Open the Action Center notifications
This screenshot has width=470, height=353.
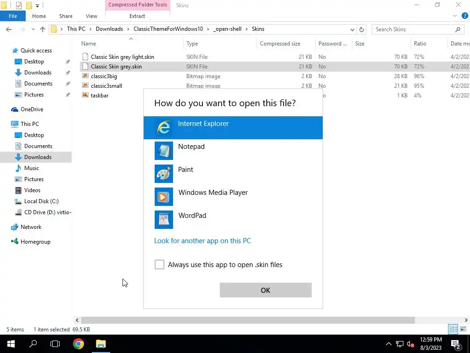tap(456, 344)
